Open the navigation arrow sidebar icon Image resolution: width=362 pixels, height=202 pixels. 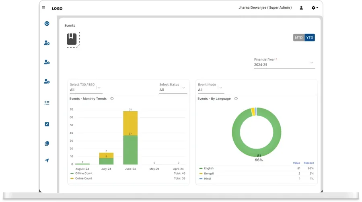point(47,161)
